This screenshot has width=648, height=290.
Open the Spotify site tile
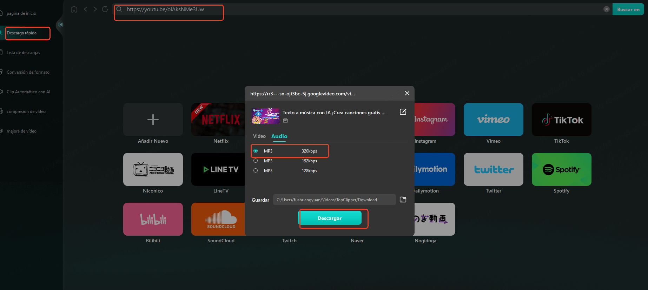562,169
